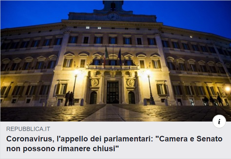231x159 pixels.
Task: Click the left round medallion beside doorway
Action: 94,82
